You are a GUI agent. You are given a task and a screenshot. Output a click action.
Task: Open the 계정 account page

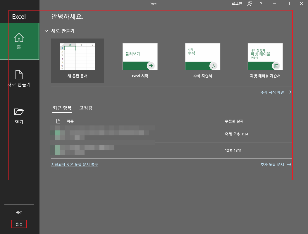click(x=19, y=212)
